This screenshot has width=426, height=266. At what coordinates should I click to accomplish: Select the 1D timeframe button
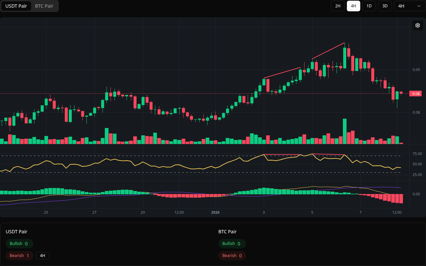click(369, 6)
